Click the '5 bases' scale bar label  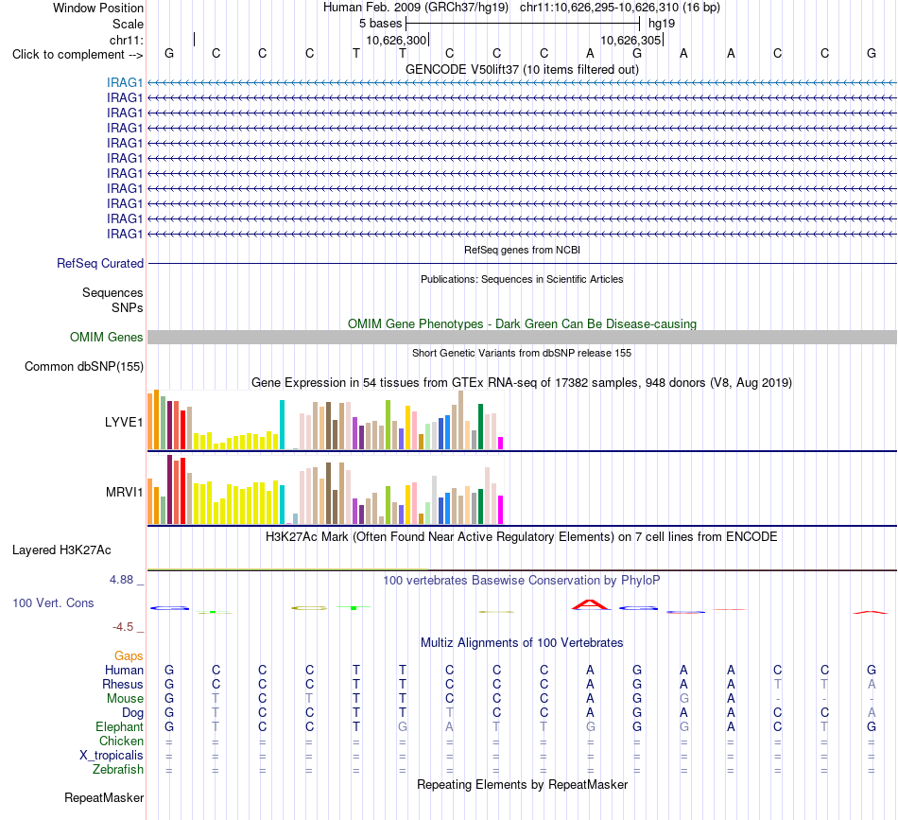click(x=380, y=24)
